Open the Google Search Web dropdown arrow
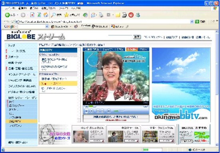Viewport: 220px width, 153px height. click(x=71, y=26)
